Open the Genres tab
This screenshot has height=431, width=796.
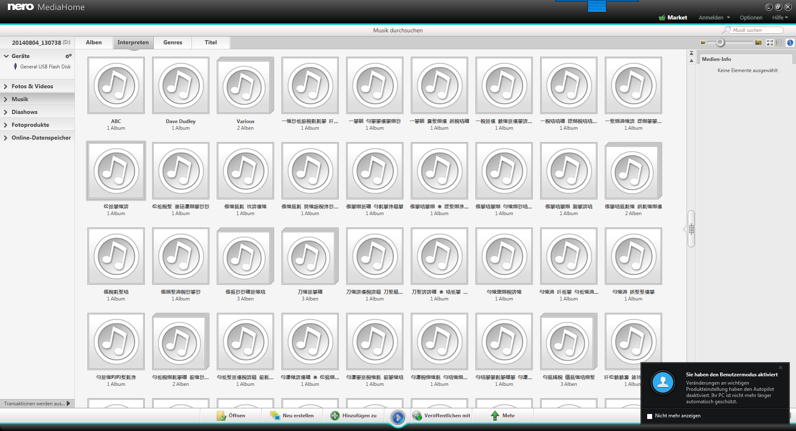[173, 42]
